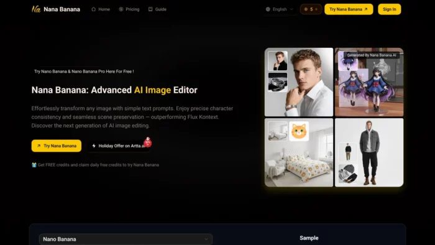Screen dimensions: 435x245
Task: Click the Sample heading text
Action: point(309,238)
